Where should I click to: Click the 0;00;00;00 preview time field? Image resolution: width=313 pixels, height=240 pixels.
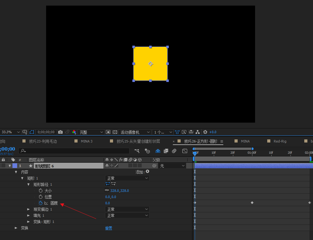[46, 132]
